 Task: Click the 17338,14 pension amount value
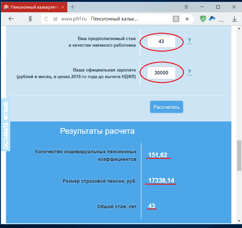point(161,180)
